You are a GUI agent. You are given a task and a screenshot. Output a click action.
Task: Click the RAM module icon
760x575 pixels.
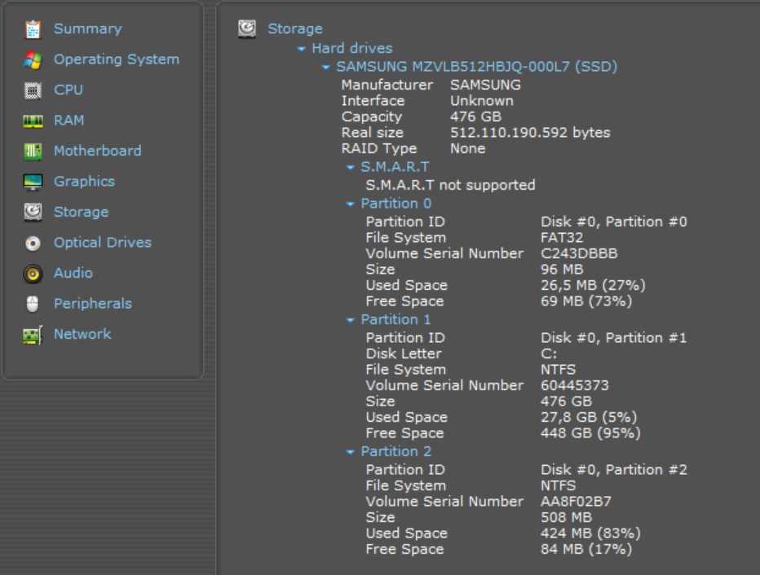(x=33, y=121)
